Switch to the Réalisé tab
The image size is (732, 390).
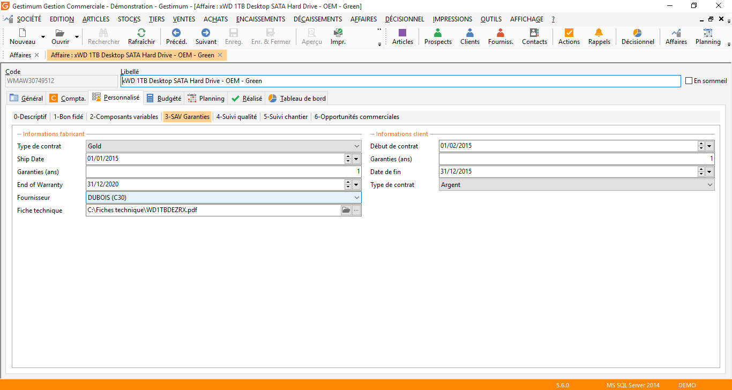click(x=247, y=98)
